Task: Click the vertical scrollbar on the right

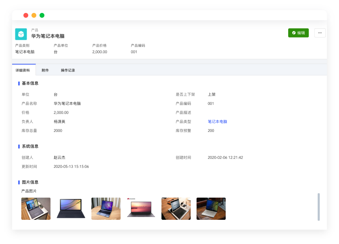Action: (x=319, y=207)
